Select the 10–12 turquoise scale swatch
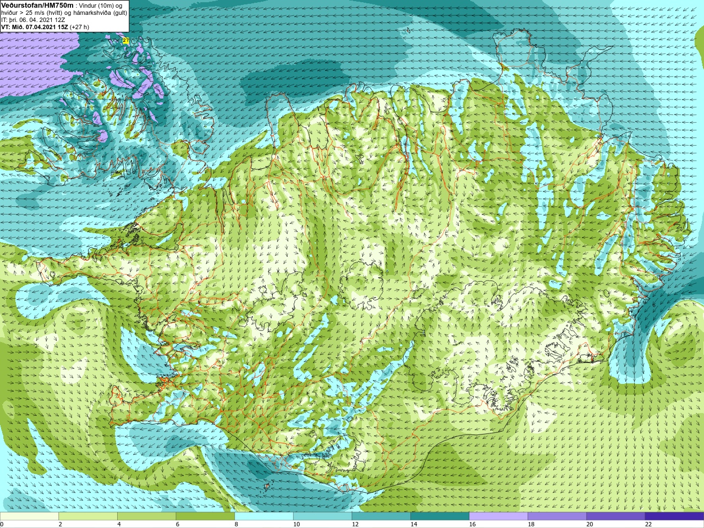This screenshot has width=704, height=528. [x=322, y=516]
